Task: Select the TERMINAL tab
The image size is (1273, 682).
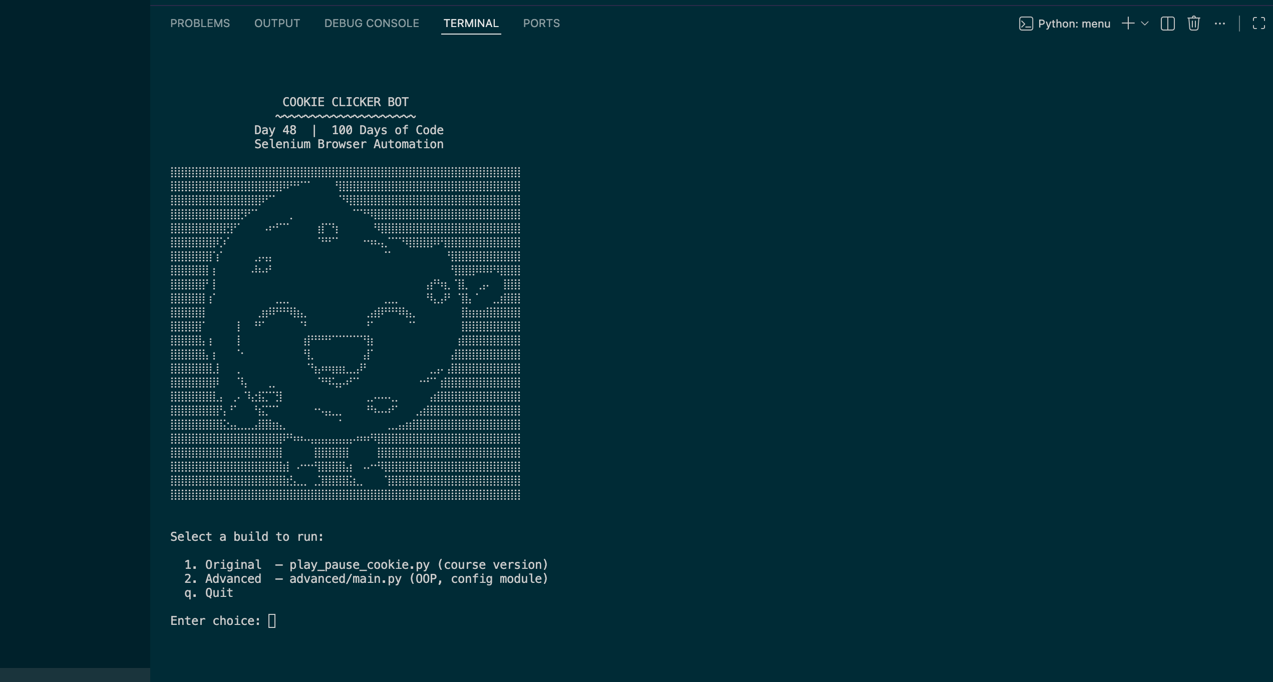Action: (471, 24)
